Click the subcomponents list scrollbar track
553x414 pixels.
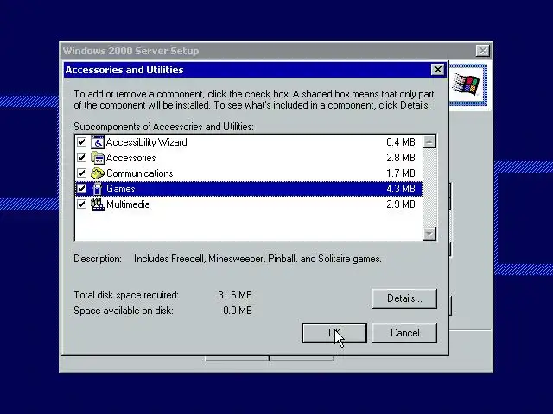coord(429,188)
